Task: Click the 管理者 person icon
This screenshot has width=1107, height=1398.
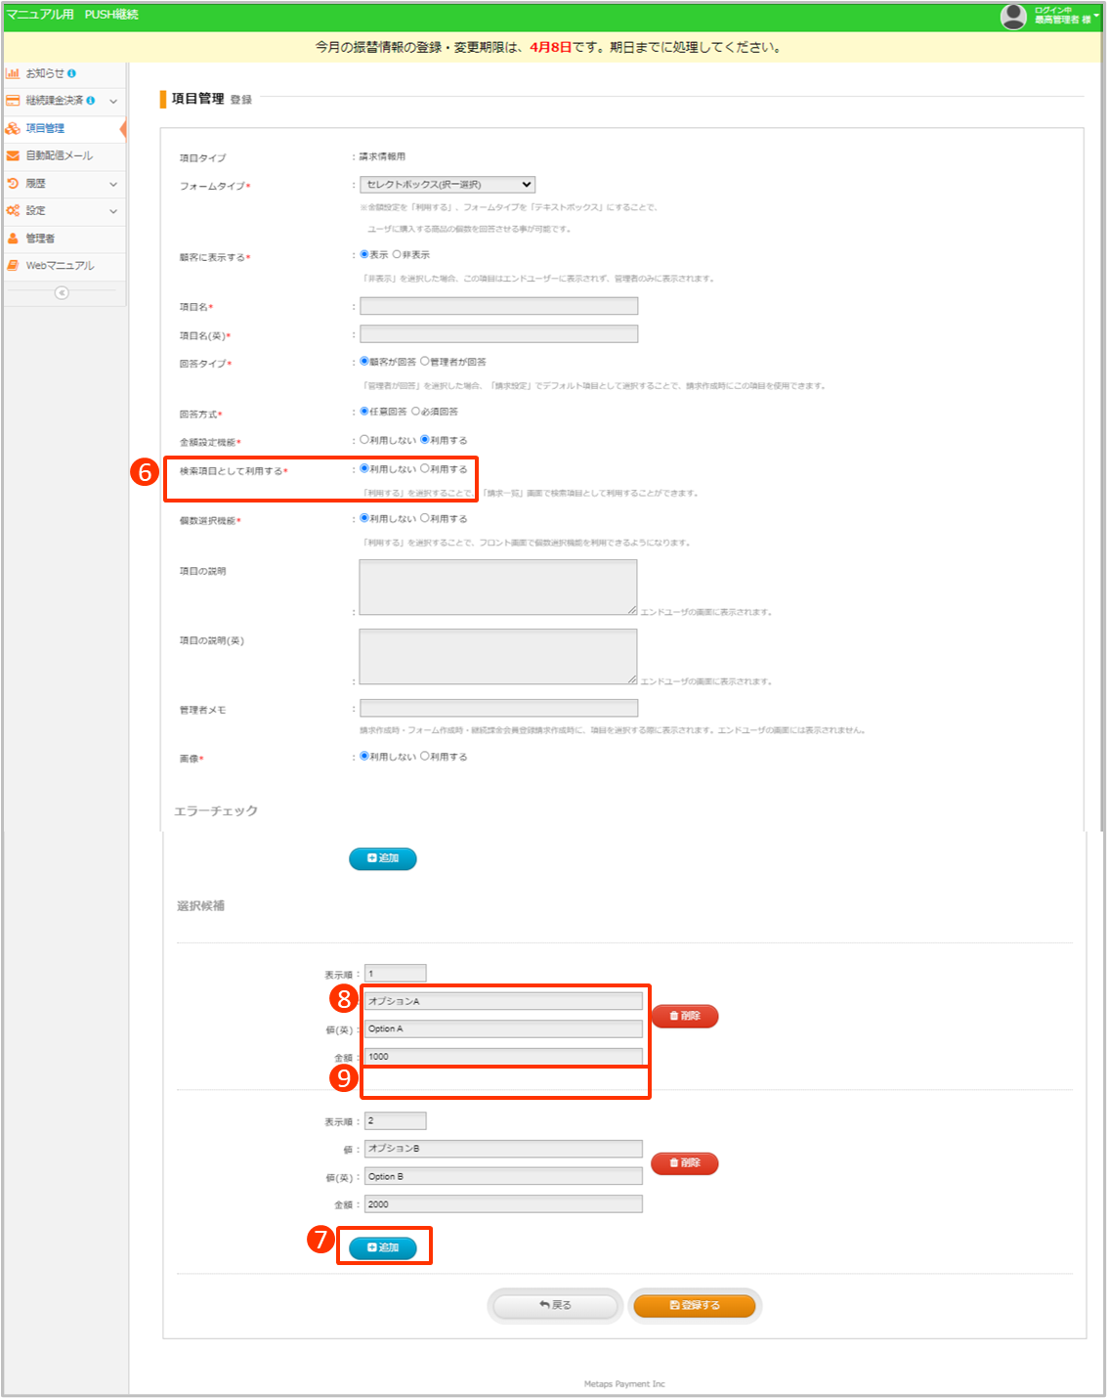Action: pyautogui.click(x=13, y=239)
